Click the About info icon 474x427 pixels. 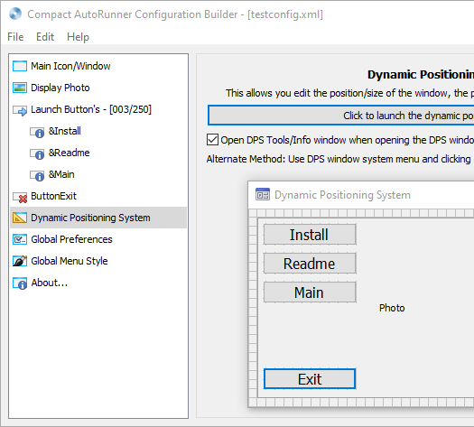(x=20, y=283)
